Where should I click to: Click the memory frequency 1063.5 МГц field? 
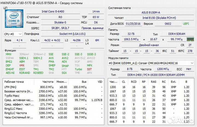pyautogui.click(x=131, y=39)
